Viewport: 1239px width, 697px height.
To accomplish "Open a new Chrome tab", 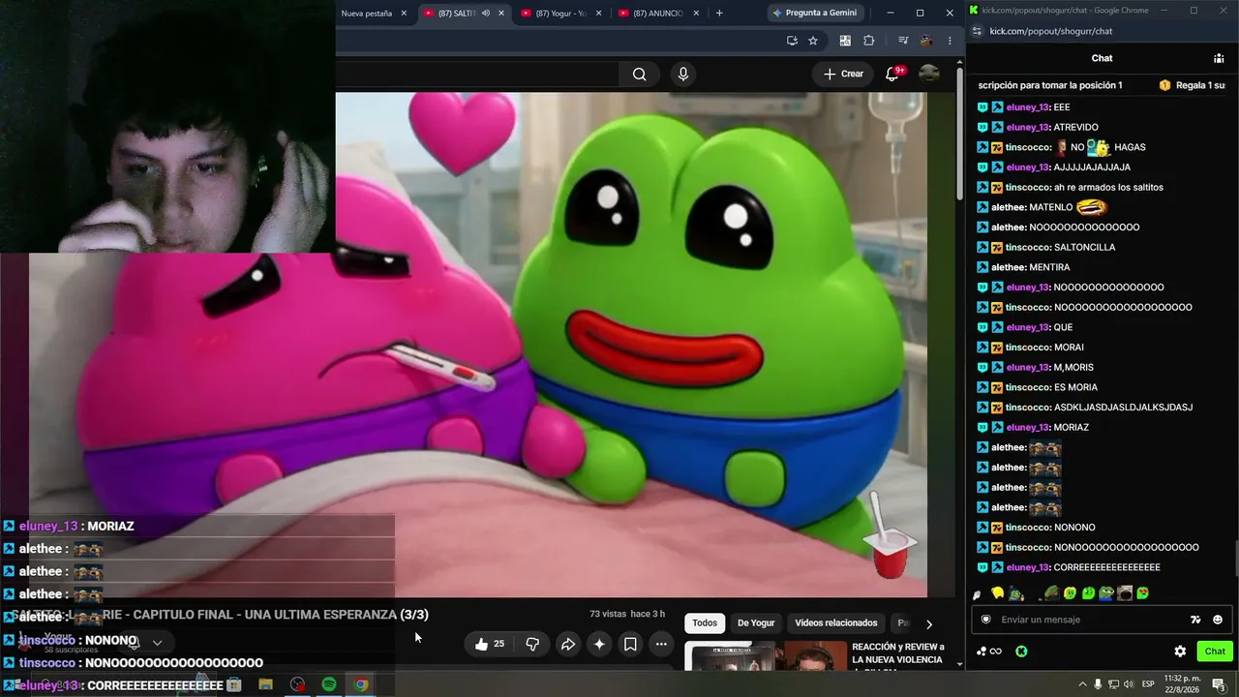I will pos(719,14).
